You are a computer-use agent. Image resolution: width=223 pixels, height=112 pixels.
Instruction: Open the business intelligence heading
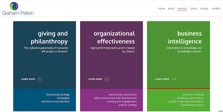[x=185, y=38]
